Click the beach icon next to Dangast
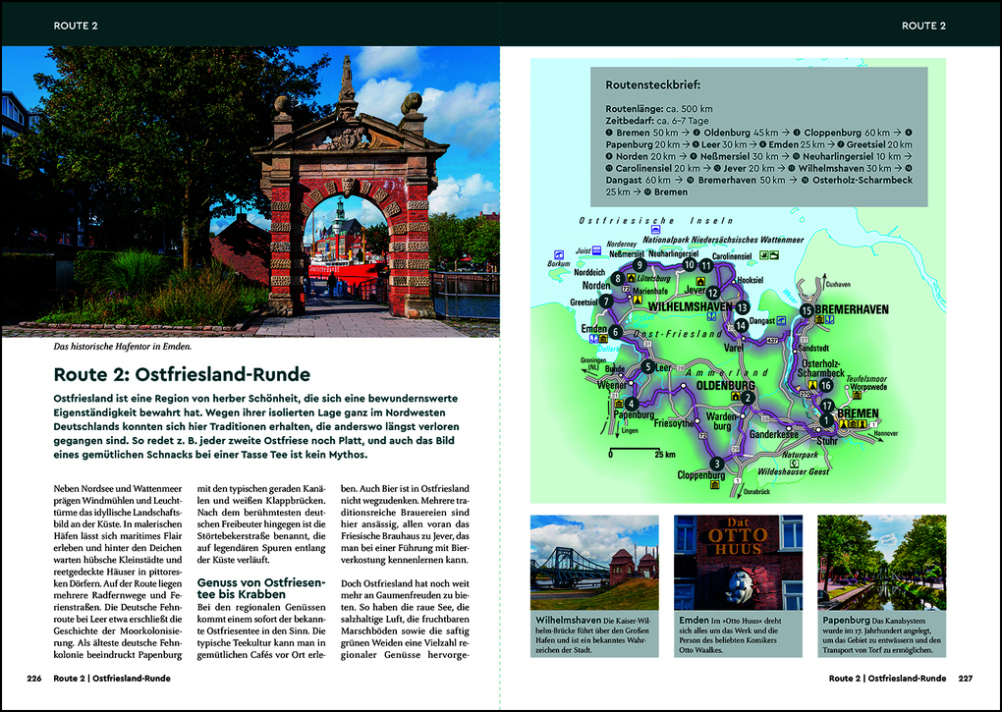Viewport: 1002px width, 712px height. (x=781, y=321)
